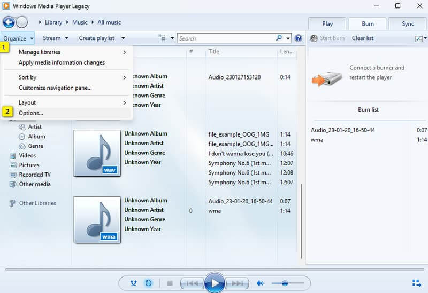Click the Videos library icon
This screenshot has width=428, height=293.
tap(13, 156)
